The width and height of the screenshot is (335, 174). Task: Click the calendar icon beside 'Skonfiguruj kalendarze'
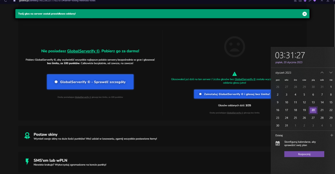pos(277,143)
